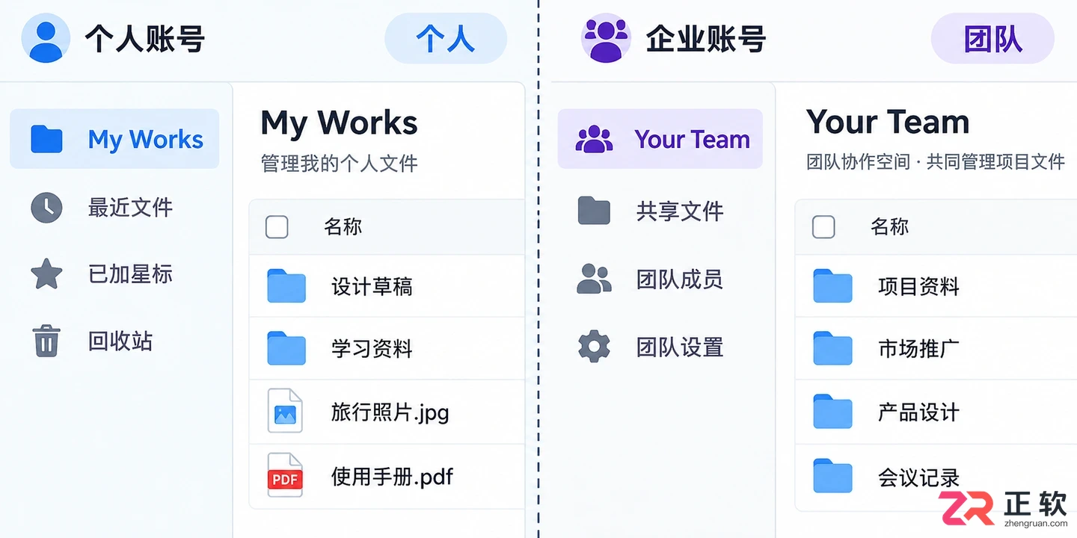Click the 名称 column header in Your Team
The image size is (1077, 538).
coord(889,226)
